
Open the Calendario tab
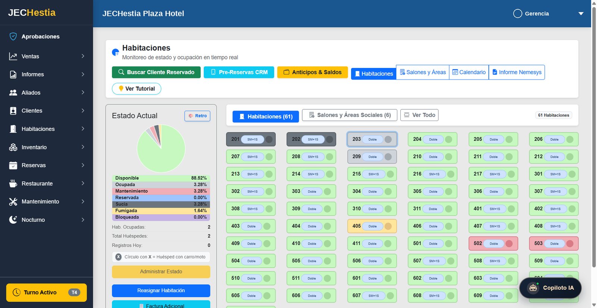(x=469, y=72)
